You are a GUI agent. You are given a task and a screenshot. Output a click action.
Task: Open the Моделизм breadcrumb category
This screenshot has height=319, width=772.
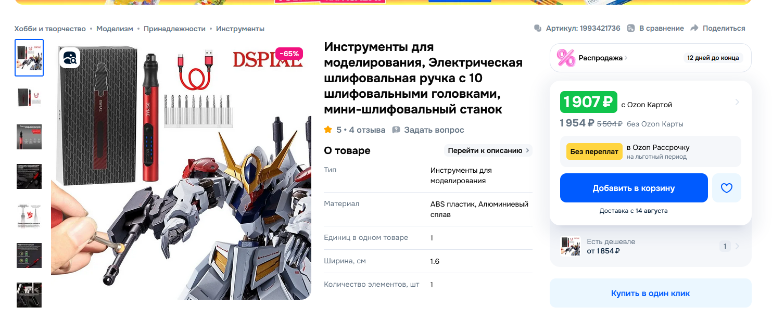[115, 29]
